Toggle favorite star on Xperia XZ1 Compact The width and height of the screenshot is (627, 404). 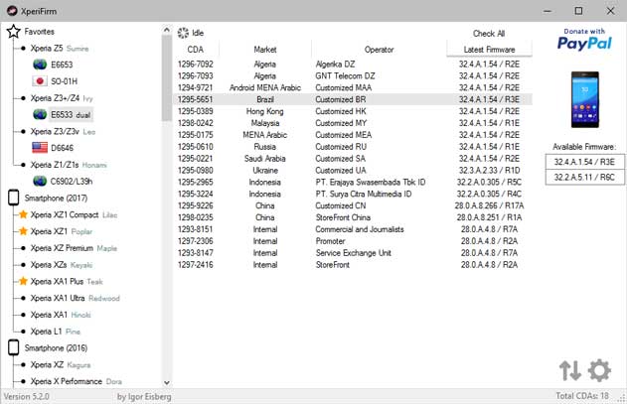tap(23, 214)
